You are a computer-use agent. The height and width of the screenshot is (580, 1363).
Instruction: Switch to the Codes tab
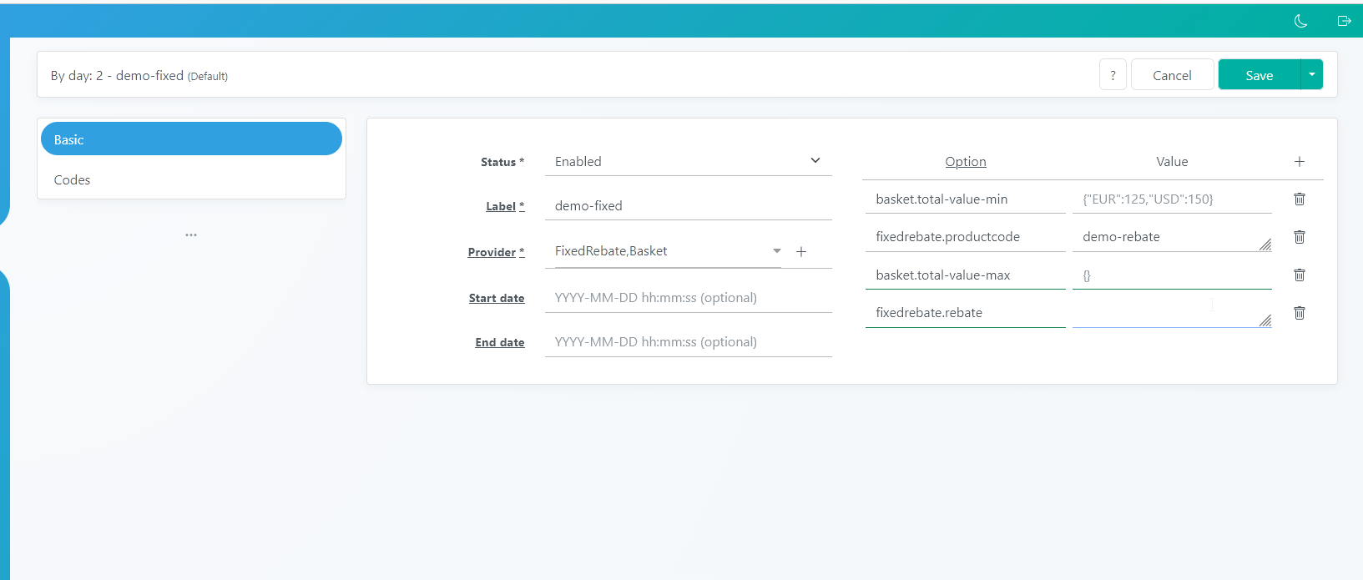click(191, 179)
